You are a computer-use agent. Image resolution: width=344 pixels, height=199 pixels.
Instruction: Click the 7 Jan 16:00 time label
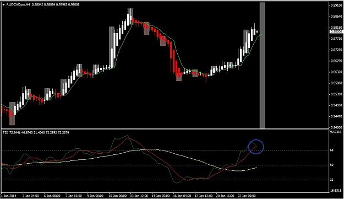tap(74, 196)
